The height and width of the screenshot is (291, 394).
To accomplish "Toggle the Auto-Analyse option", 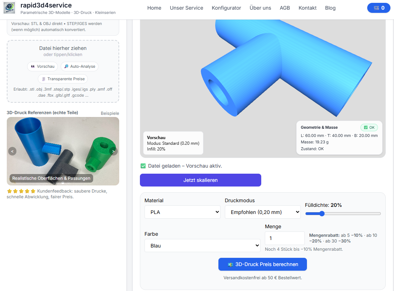I will tap(80, 66).
